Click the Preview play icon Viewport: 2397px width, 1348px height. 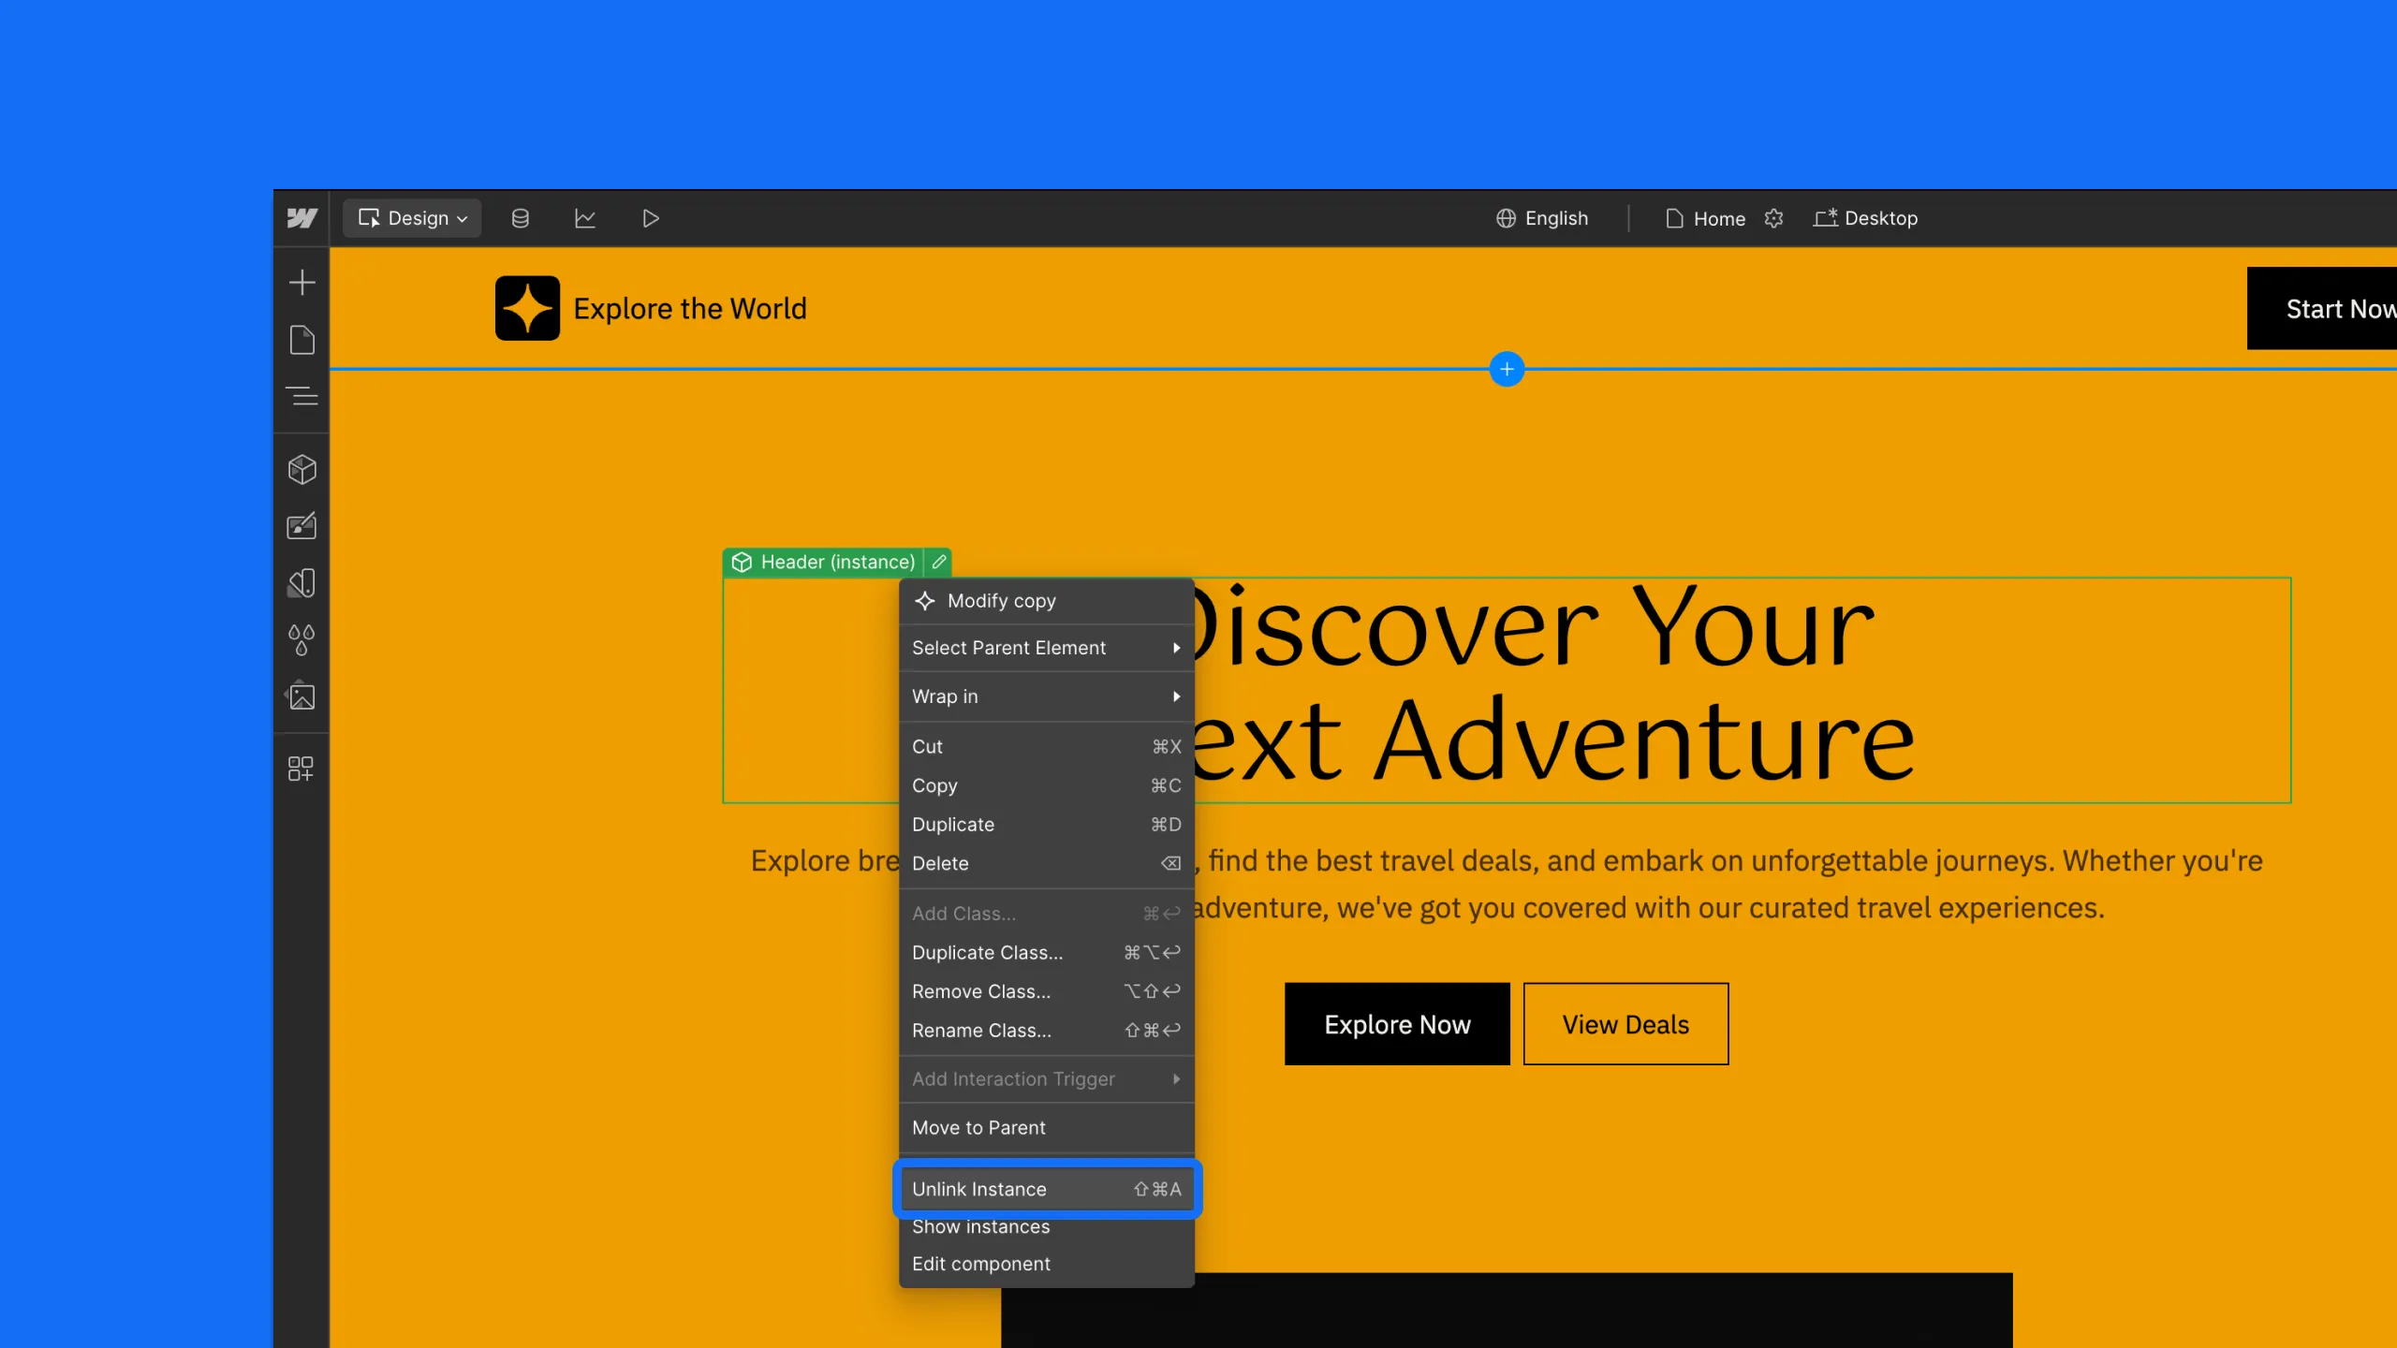coord(651,218)
